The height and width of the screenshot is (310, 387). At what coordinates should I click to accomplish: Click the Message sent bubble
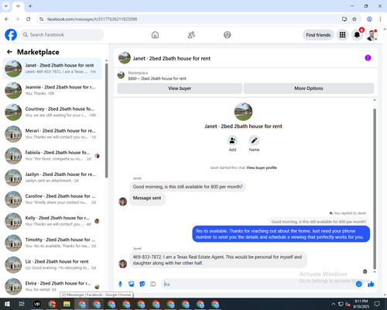[x=147, y=198]
